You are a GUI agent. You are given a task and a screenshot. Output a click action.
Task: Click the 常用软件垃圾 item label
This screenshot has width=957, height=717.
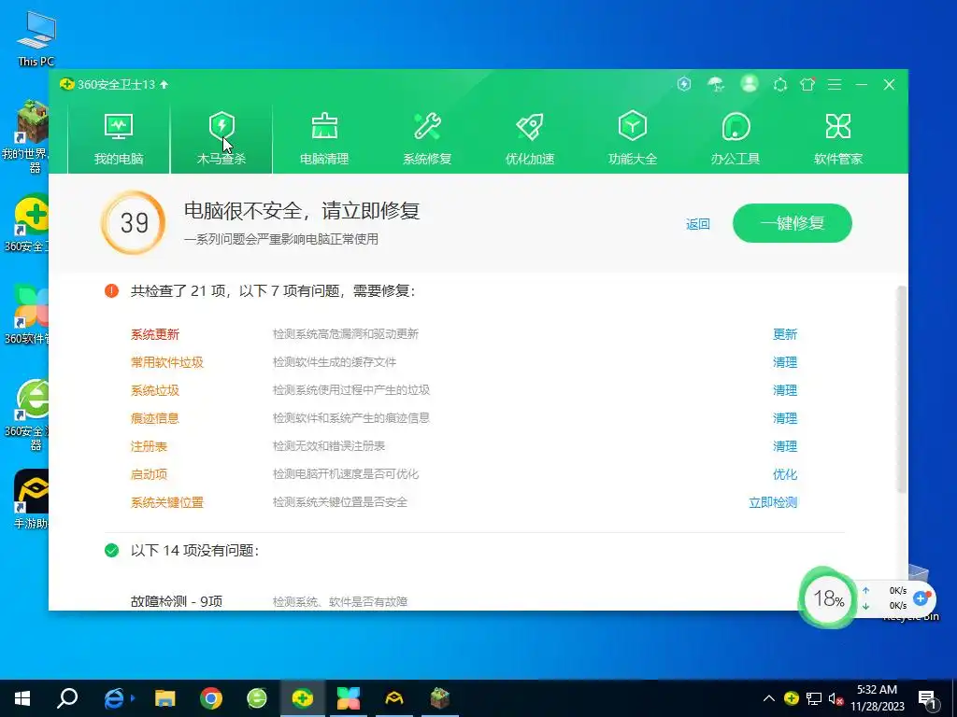point(167,362)
